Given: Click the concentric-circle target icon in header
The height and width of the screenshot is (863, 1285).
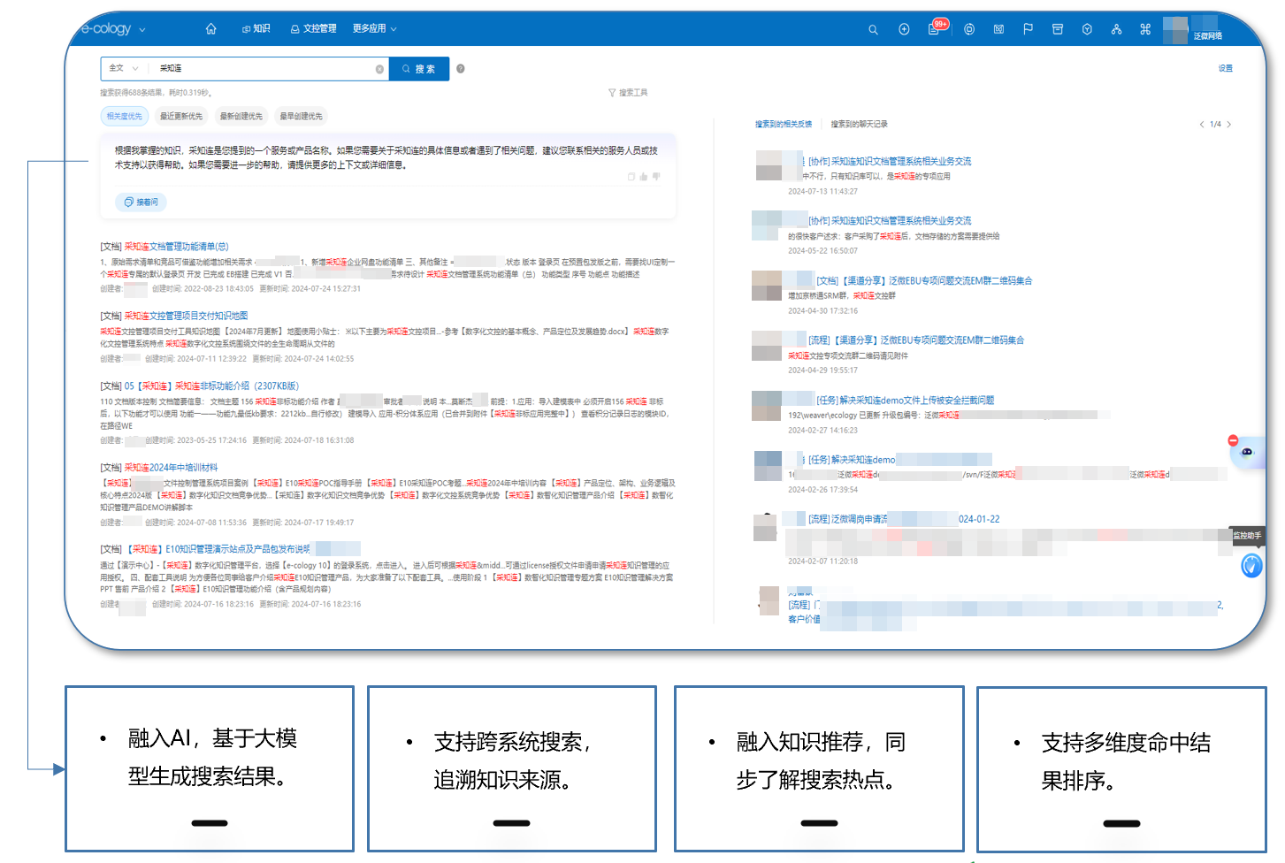Looking at the screenshot, I should point(969,29).
